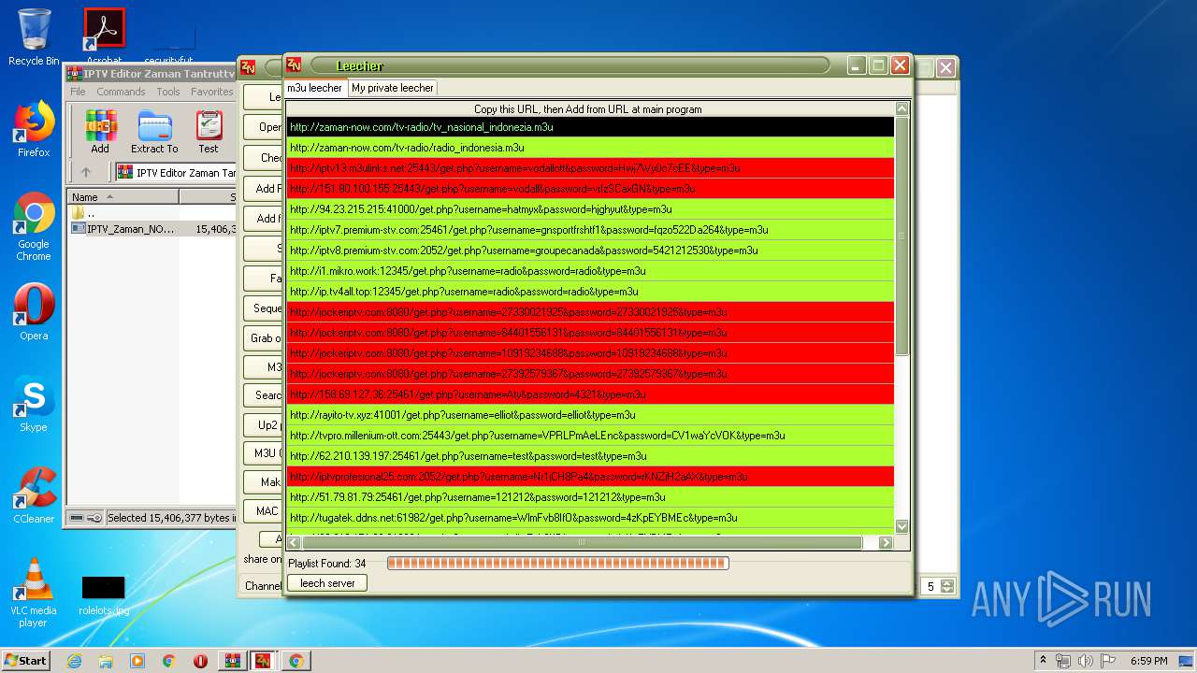Open VLC media player desktop shortcut
Viewport: 1197px width, 673px height.
(x=34, y=593)
